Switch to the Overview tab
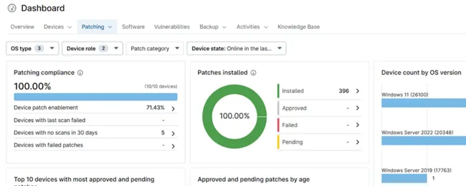Viewport: 466px width, 186px height. click(x=22, y=27)
